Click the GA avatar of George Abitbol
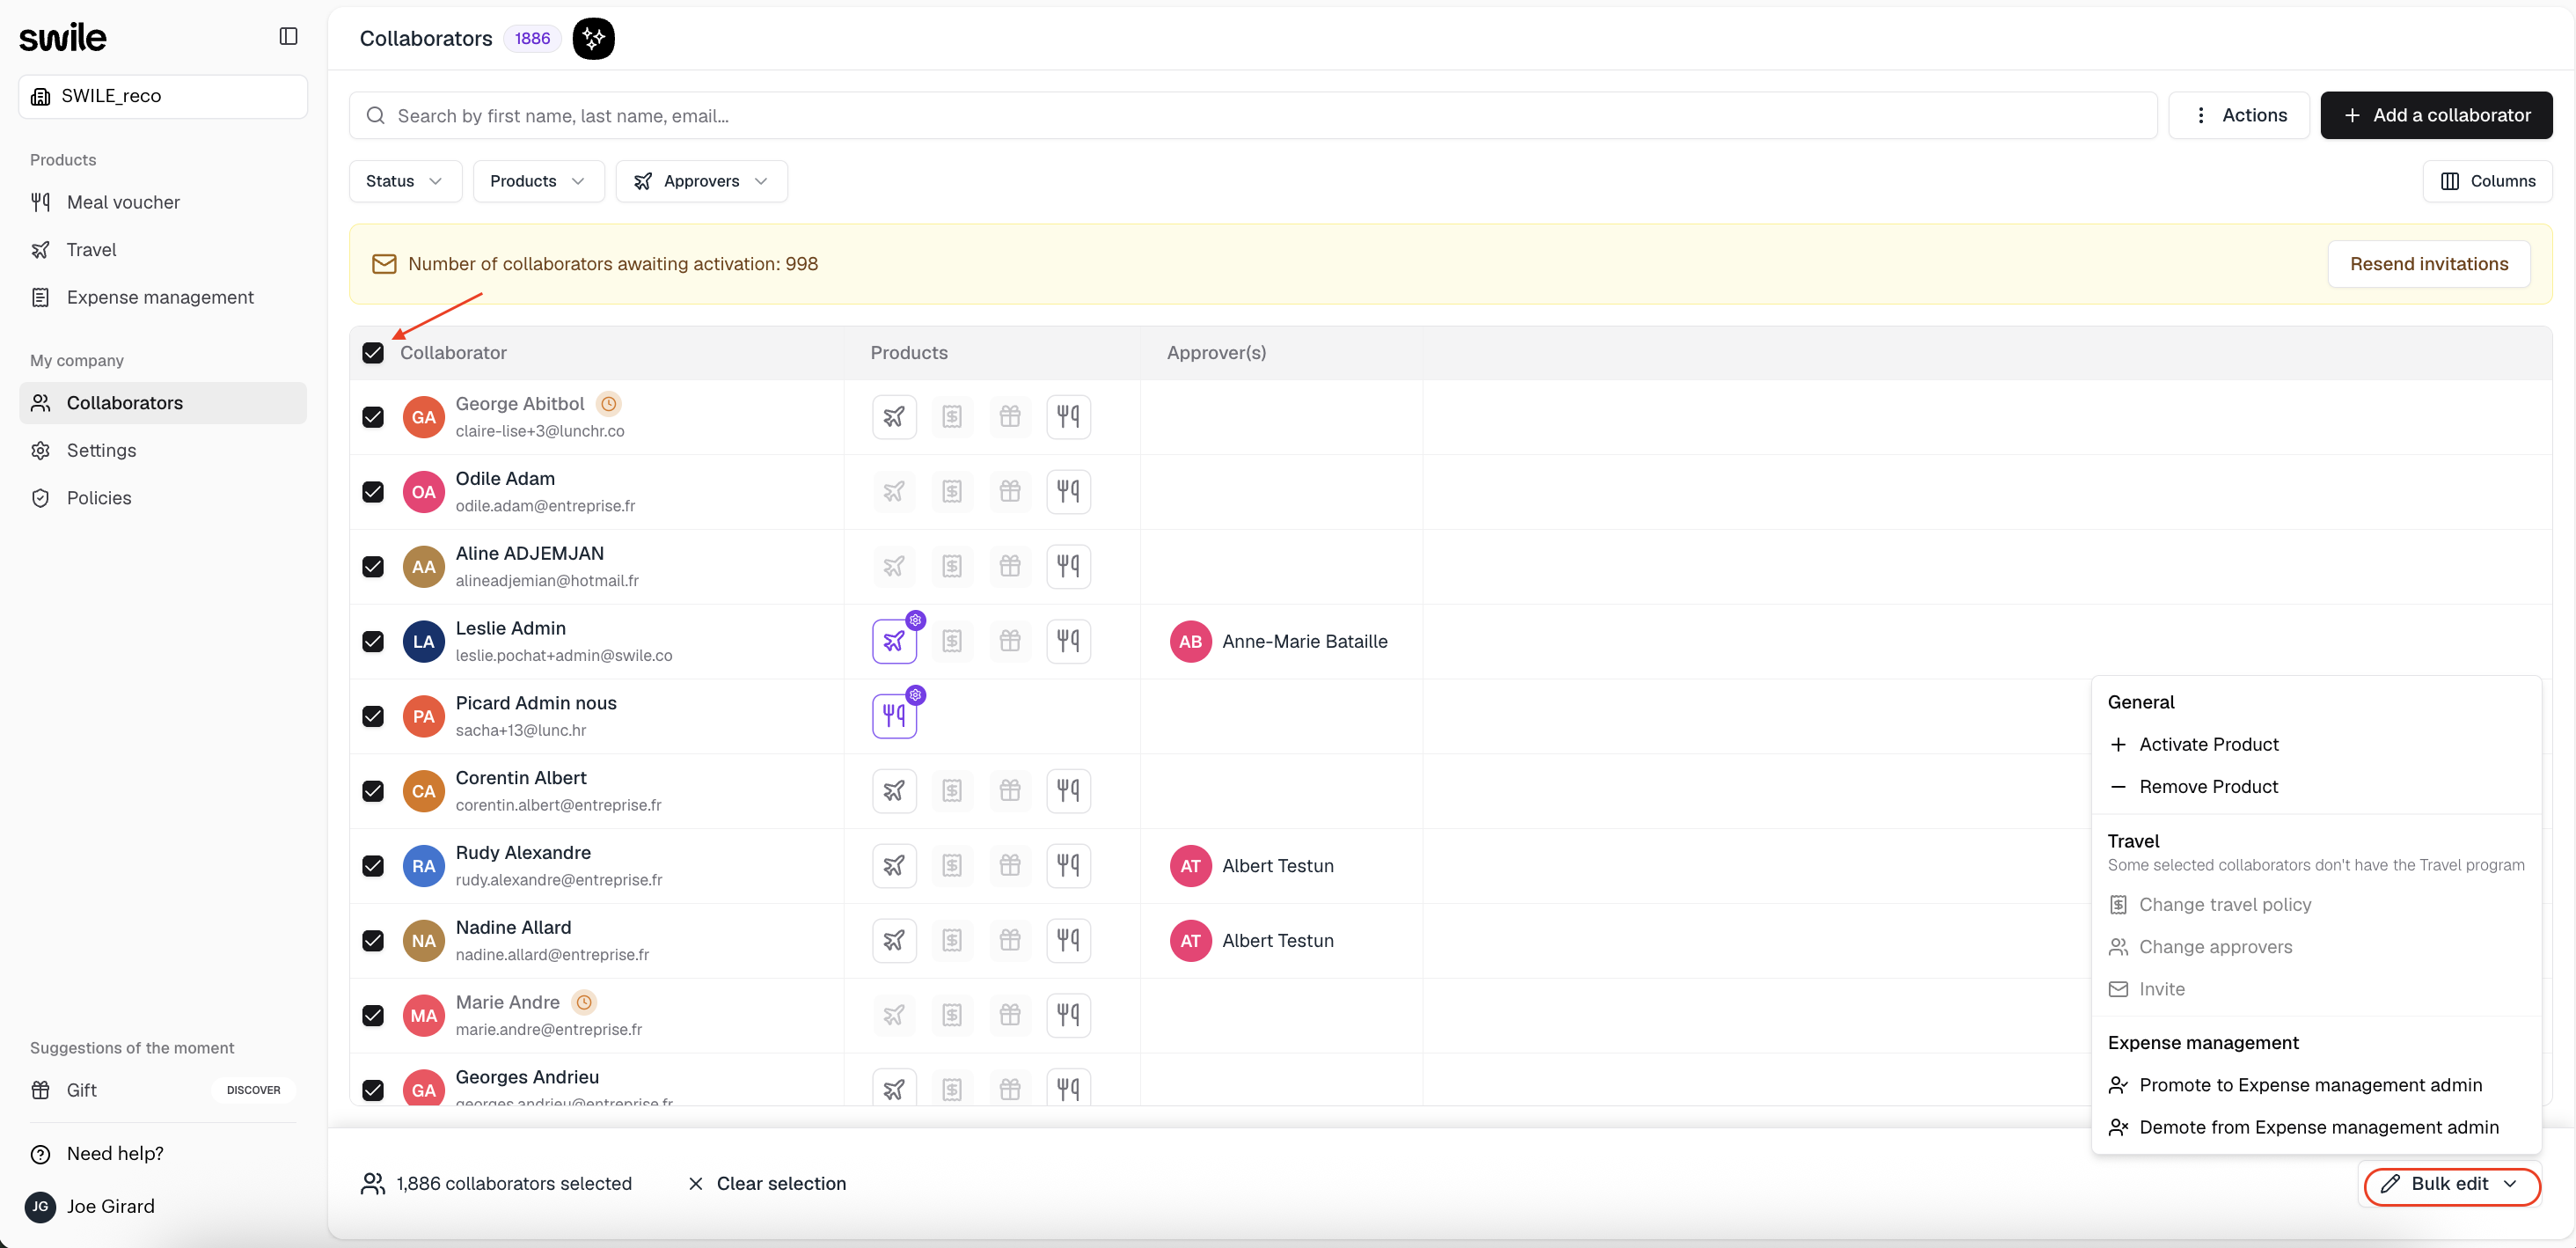2576x1248 pixels. click(x=423, y=417)
